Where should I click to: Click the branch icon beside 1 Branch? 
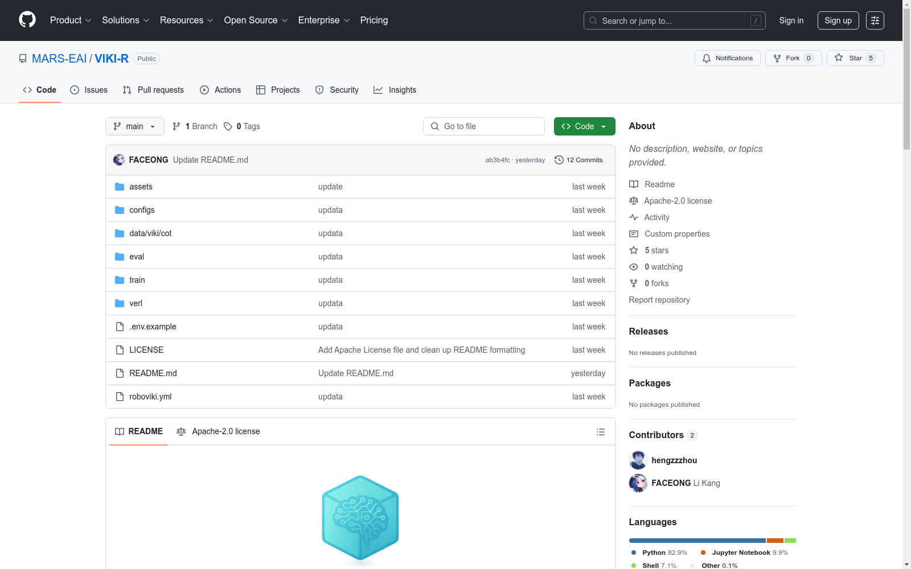[177, 126]
